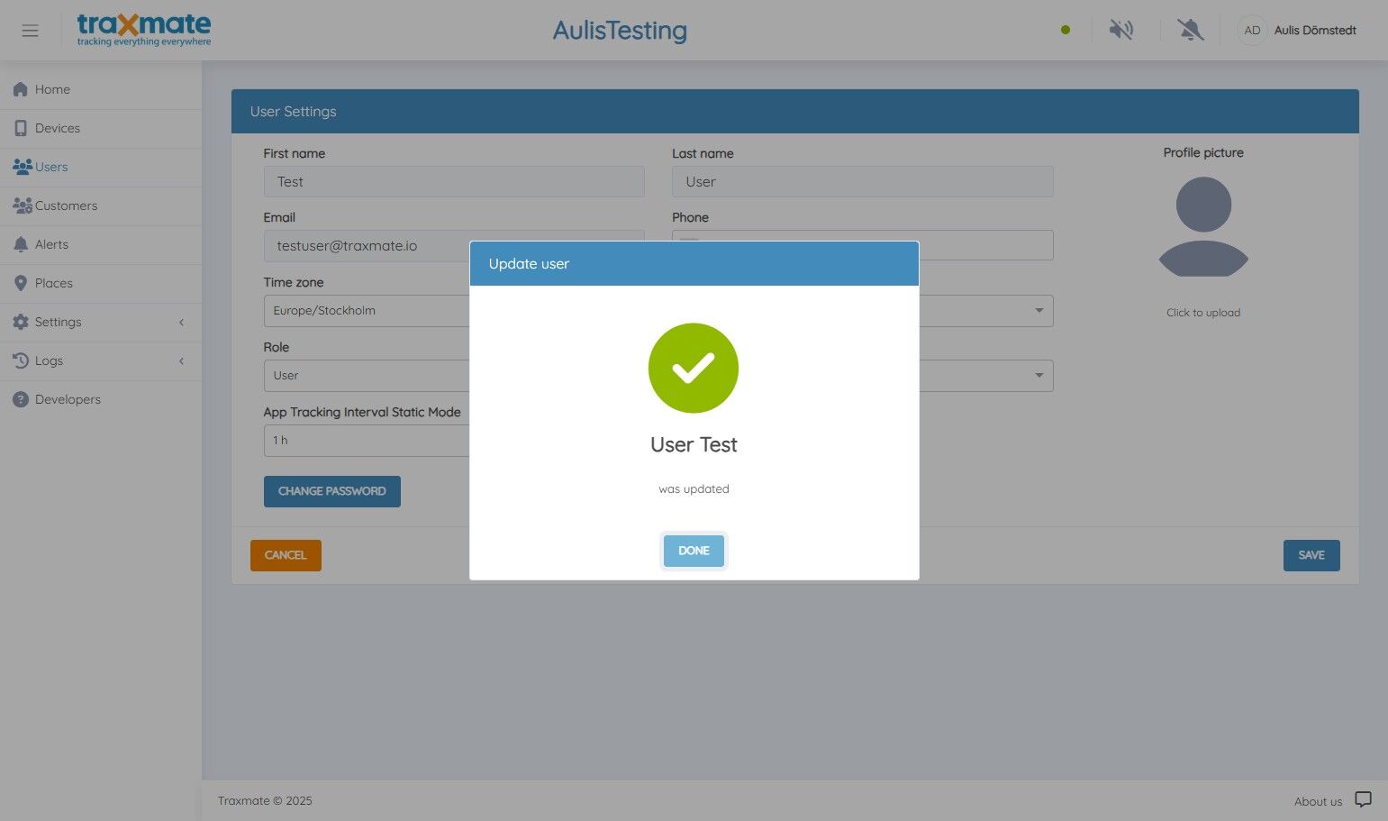Open the AD user avatar menu
Viewport: 1388px width, 821px height.
[x=1252, y=30]
